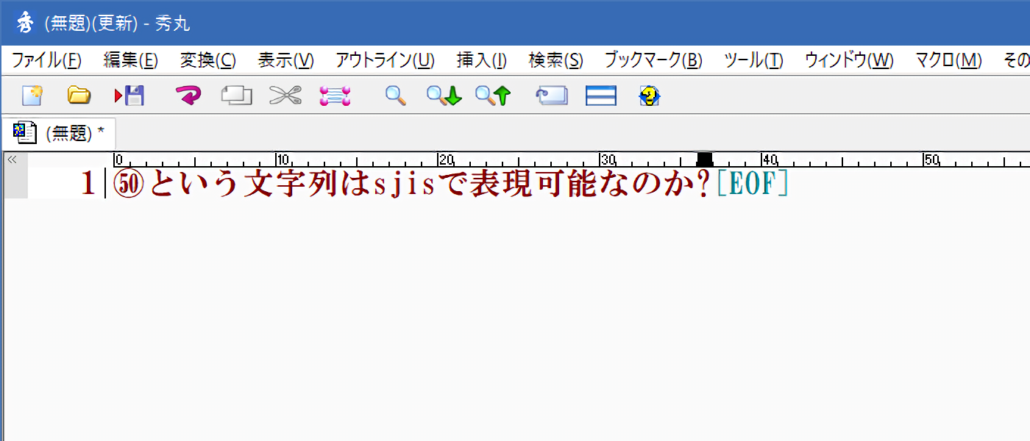Screen dimensions: 1030x441
Task: Click the tab stop marker on the ruler
Action: click(704, 158)
